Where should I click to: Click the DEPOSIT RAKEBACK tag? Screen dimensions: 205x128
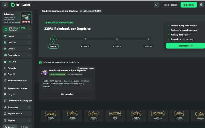pyautogui.click(x=75, y=74)
